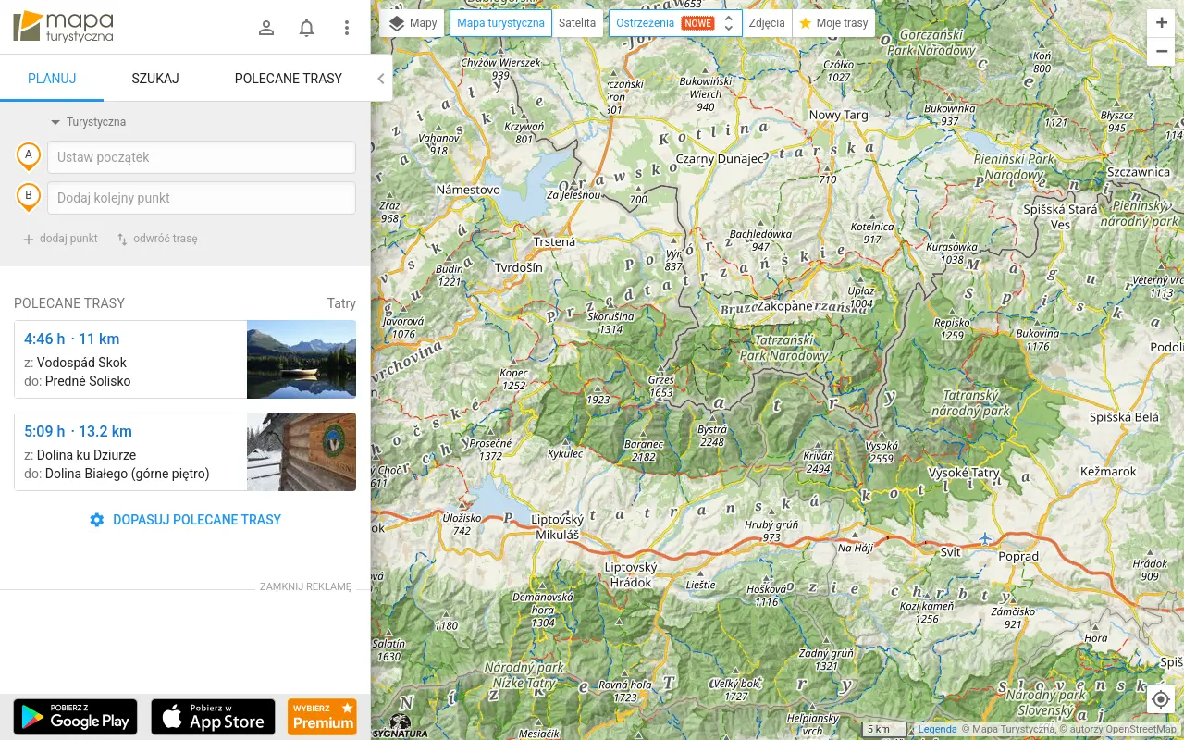Viewport: 1184px width, 740px height.
Task: Open the POLECANE TRASY tab
Action: 289,79
